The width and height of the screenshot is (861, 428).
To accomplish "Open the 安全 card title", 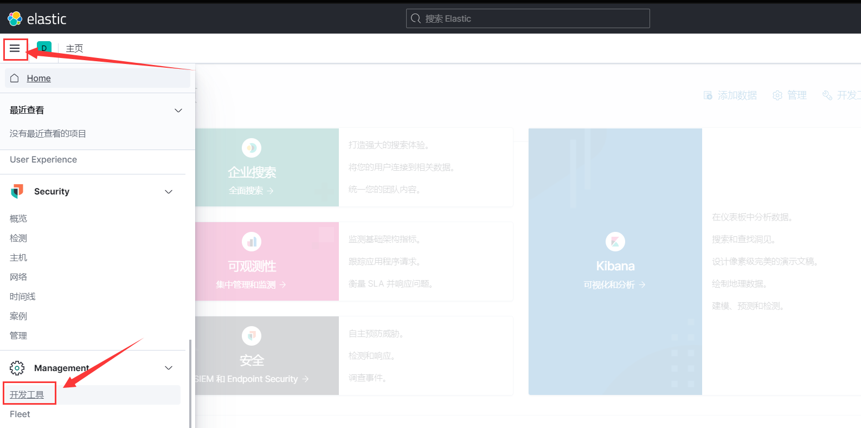I will 252,360.
